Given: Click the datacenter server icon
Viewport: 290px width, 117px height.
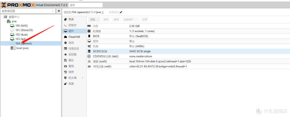Looking at the screenshot, I should click(6, 17).
